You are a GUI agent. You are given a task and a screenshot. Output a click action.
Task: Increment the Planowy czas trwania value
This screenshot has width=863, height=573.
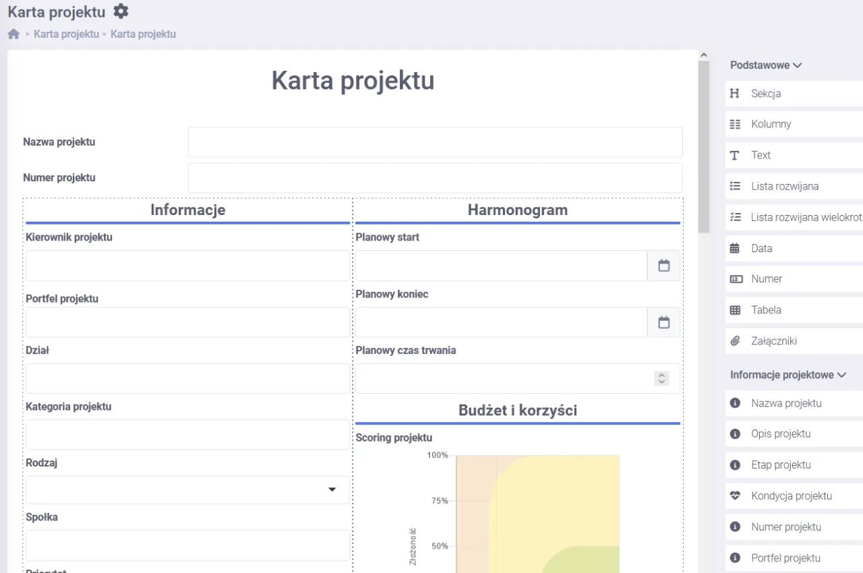661,375
